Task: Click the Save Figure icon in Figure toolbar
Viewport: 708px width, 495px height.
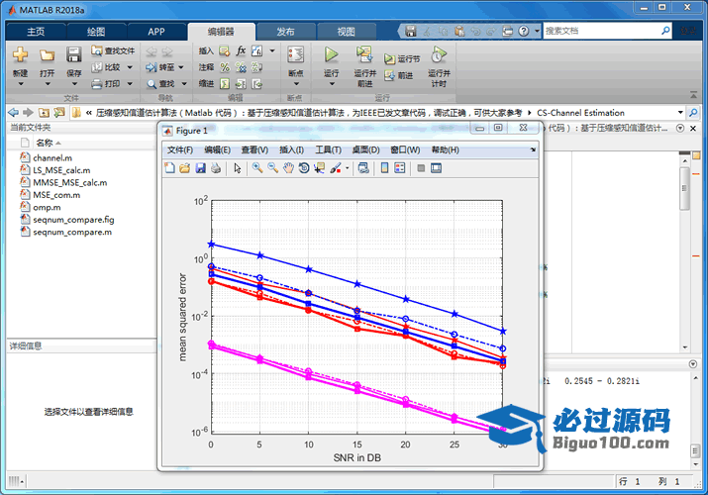Action: (x=200, y=168)
